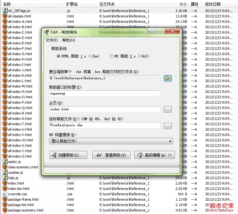This screenshot has height=214, width=238.
Task: Select the file name all-index-K.html
Action: tap(20, 75)
